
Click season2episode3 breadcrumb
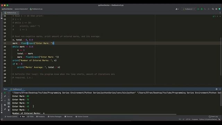pyautogui.click(x=21, y=9)
